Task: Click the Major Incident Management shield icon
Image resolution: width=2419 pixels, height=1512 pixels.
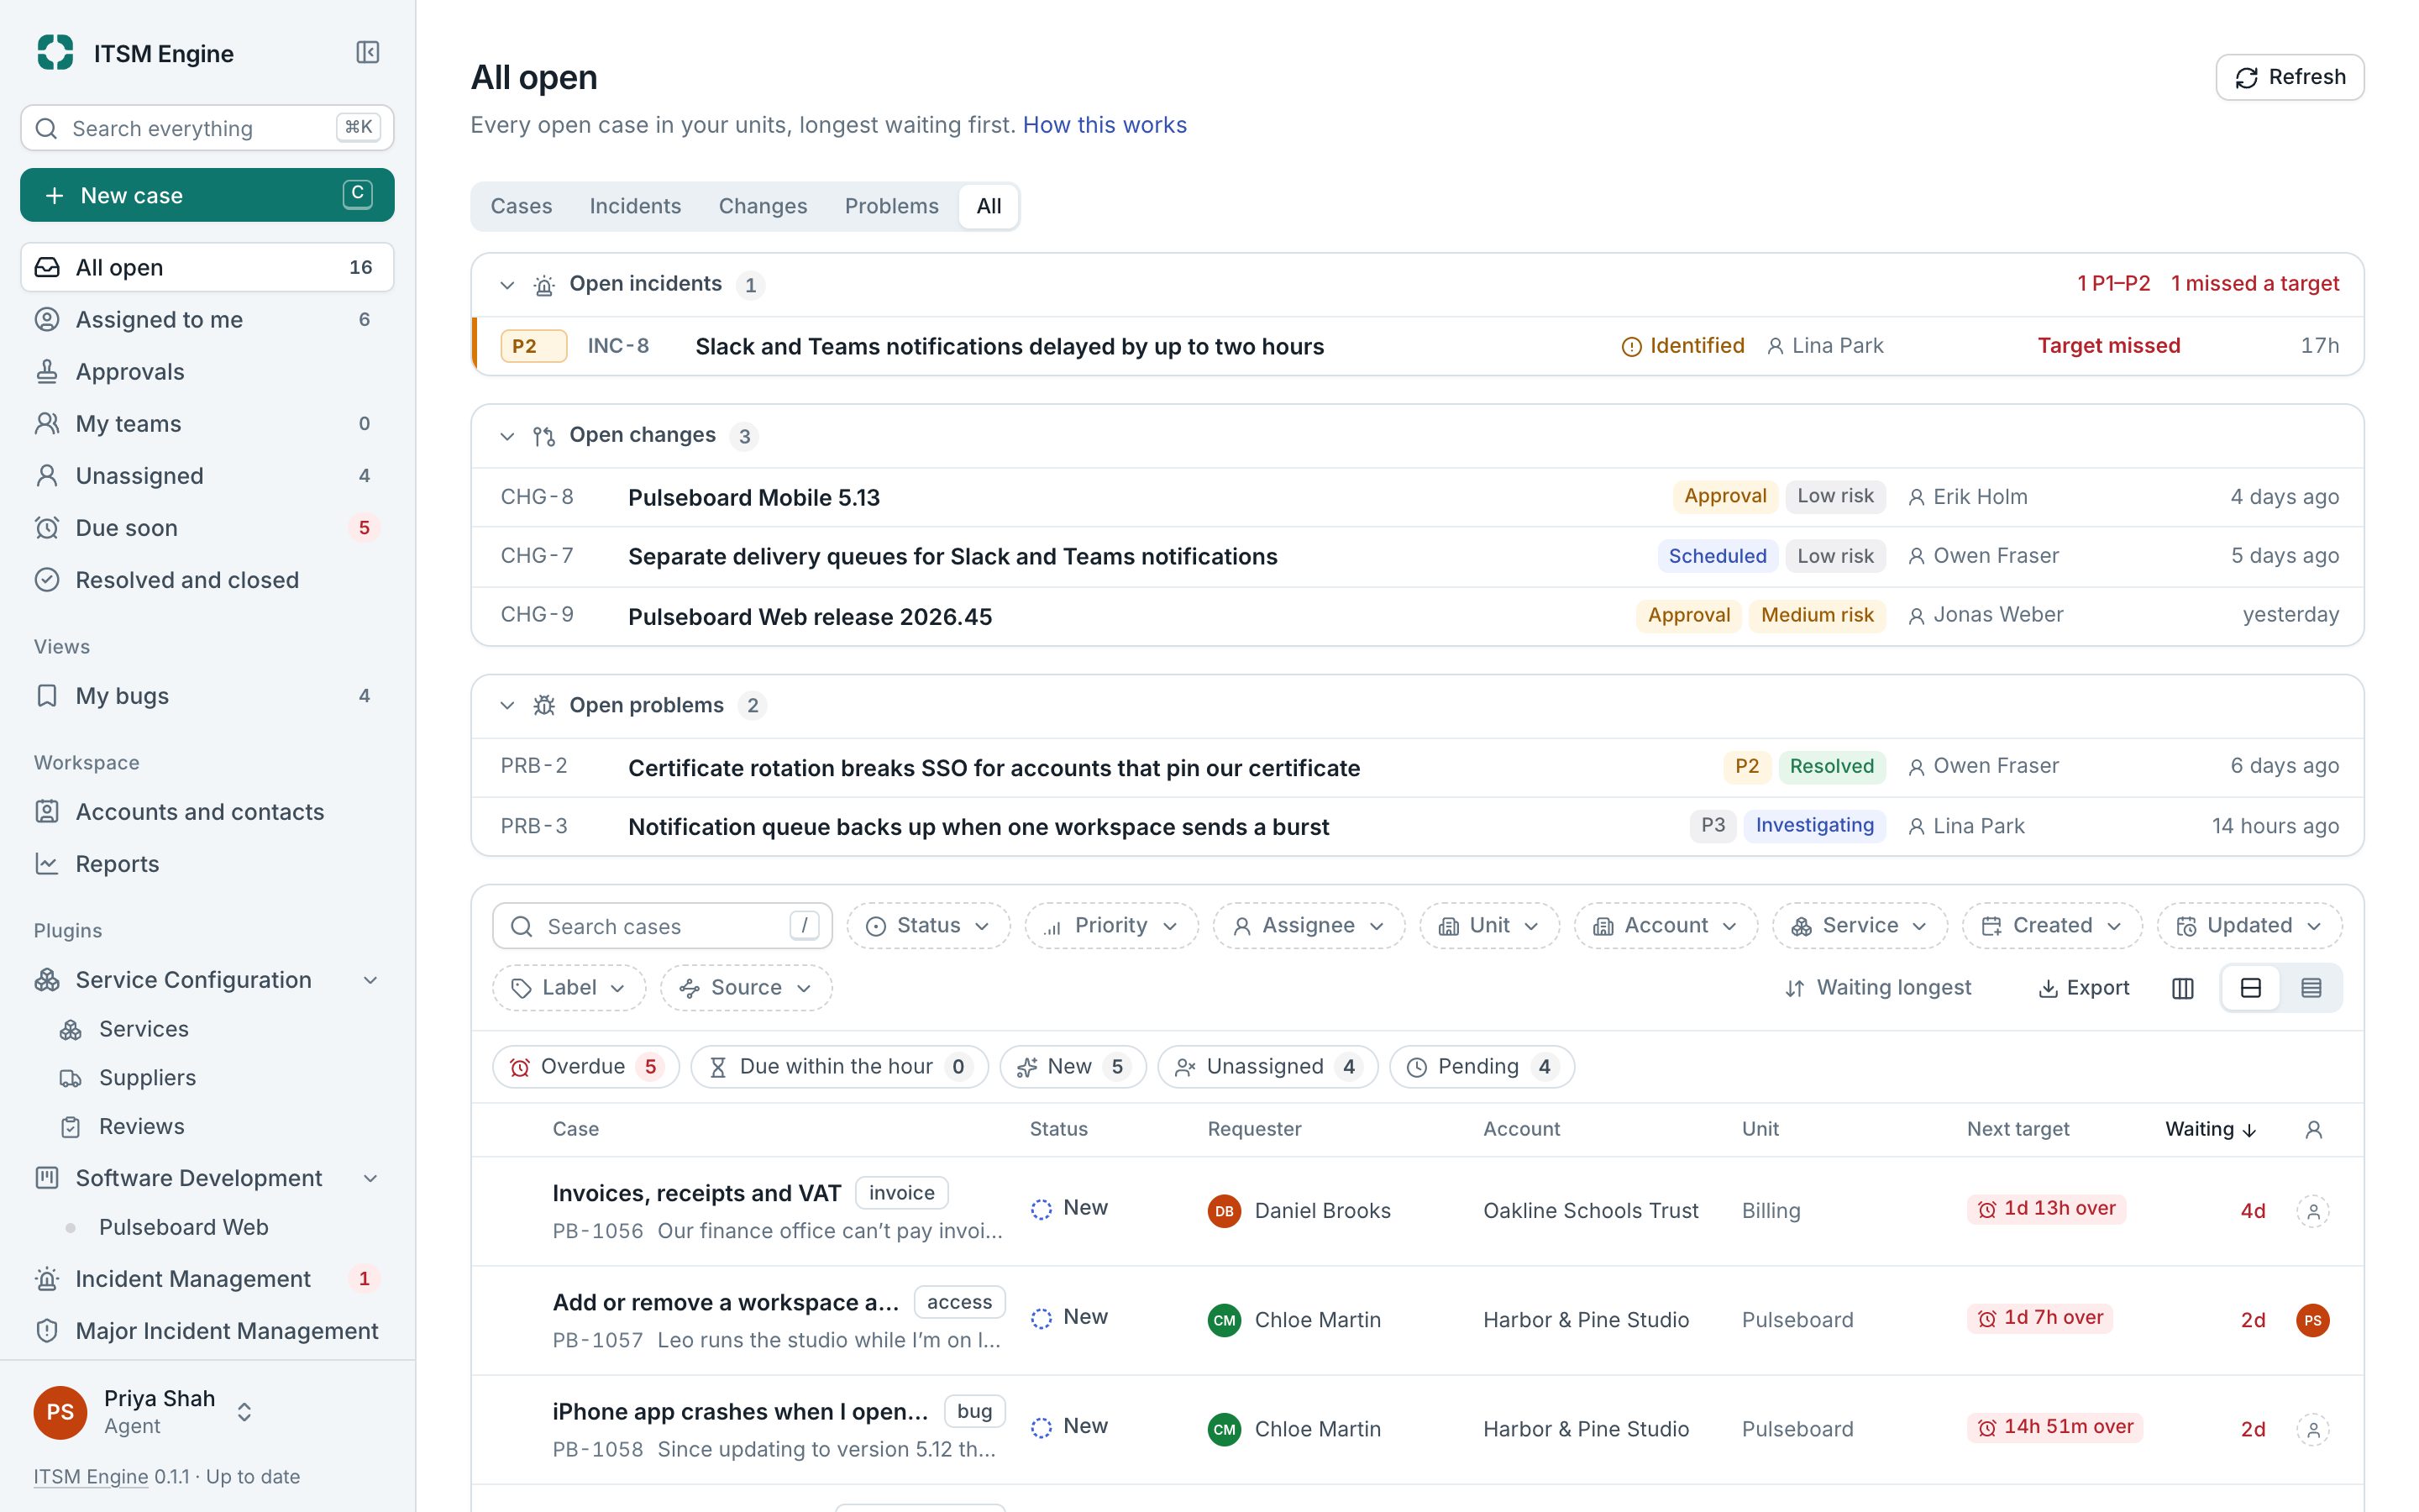Action: point(47,1330)
